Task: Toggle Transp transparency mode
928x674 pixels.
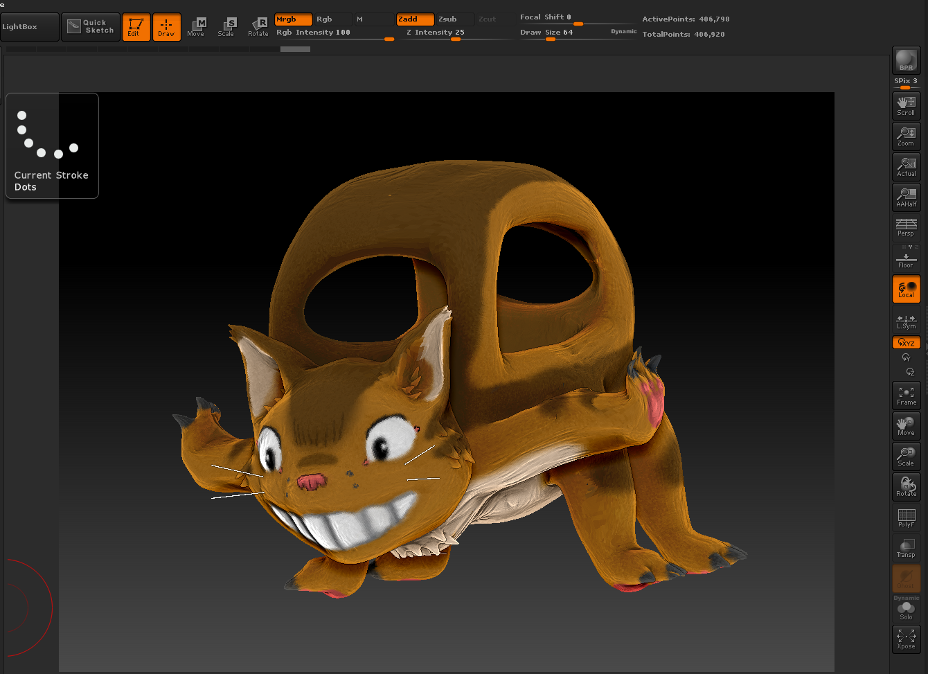Action: [906, 548]
